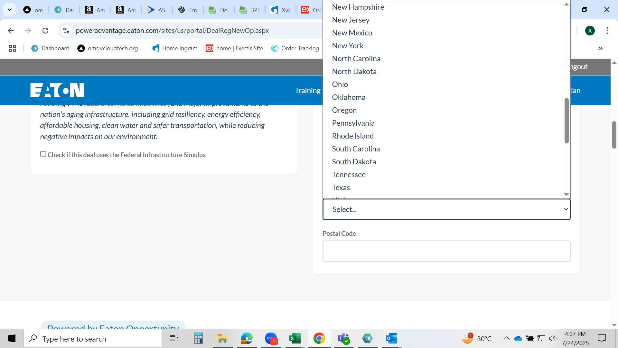
Task: Open Task View on the taskbar
Action: coord(174,339)
